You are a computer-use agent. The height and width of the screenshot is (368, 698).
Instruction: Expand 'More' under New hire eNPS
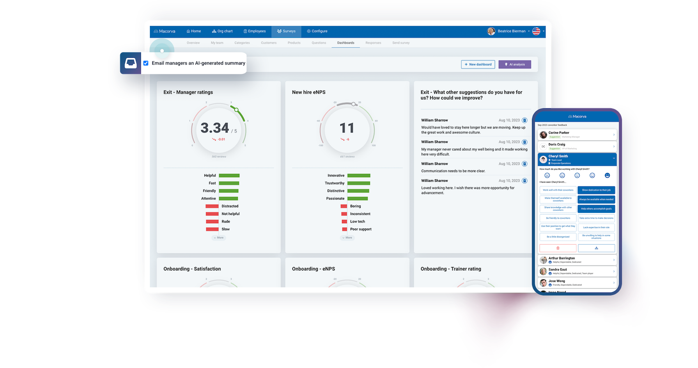pos(347,238)
